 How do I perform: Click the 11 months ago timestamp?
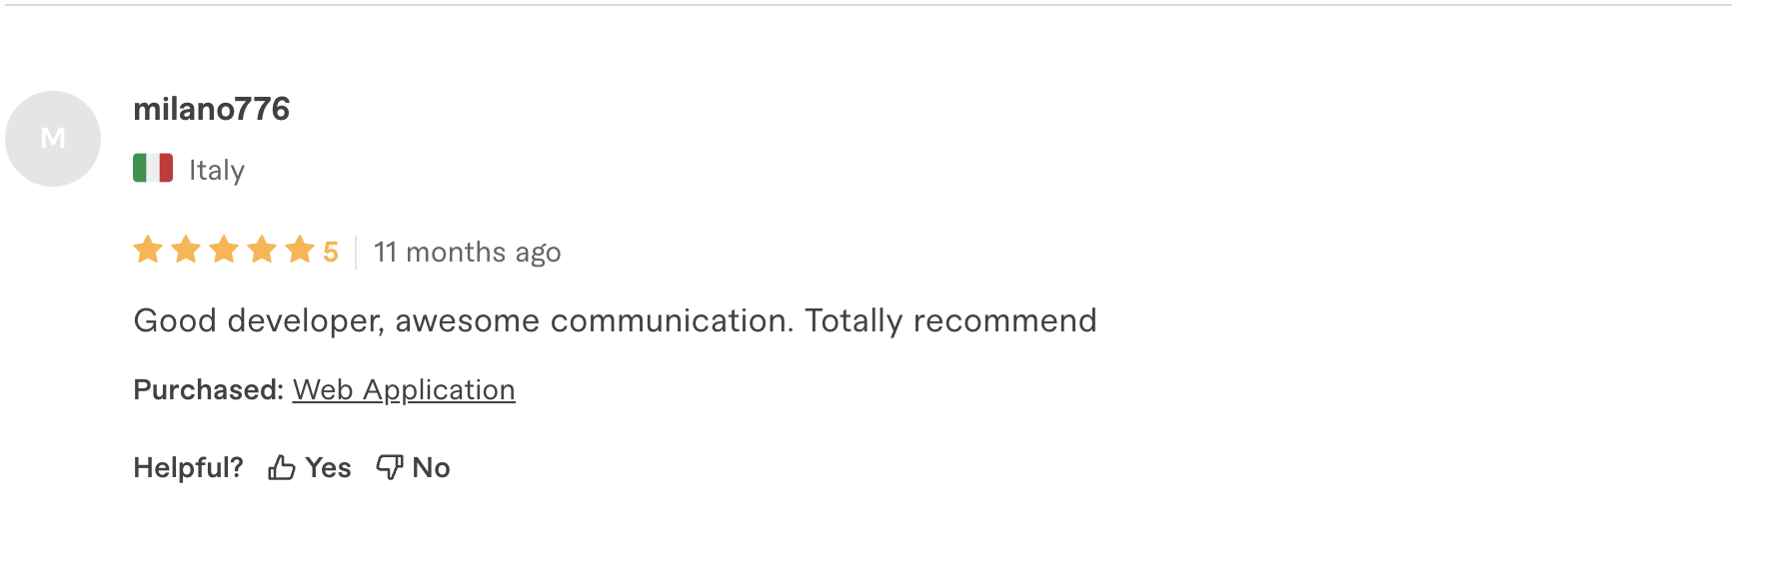coord(467,252)
